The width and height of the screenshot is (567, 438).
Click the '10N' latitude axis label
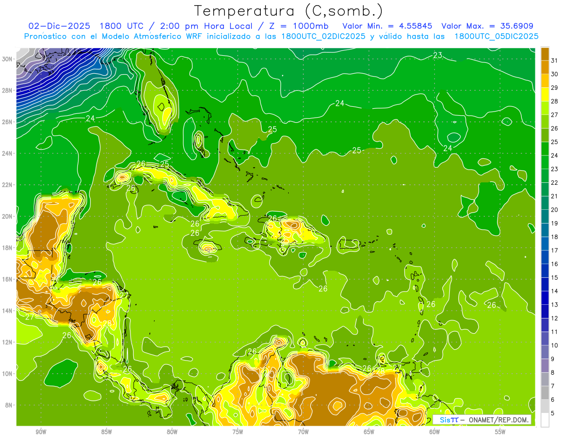click(8, 374)
